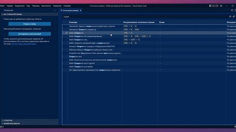Click the CTRL + K Enter keybinding cell
The width and height of the screenshot is (236, 132).
(x=131, y=30)
